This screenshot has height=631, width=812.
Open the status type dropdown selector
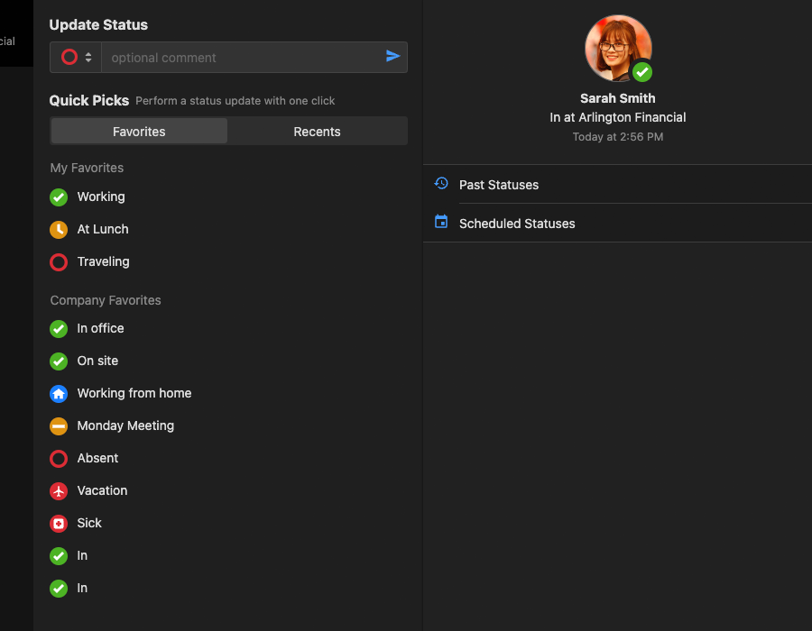pyautogui.click(x=76, y=58)
